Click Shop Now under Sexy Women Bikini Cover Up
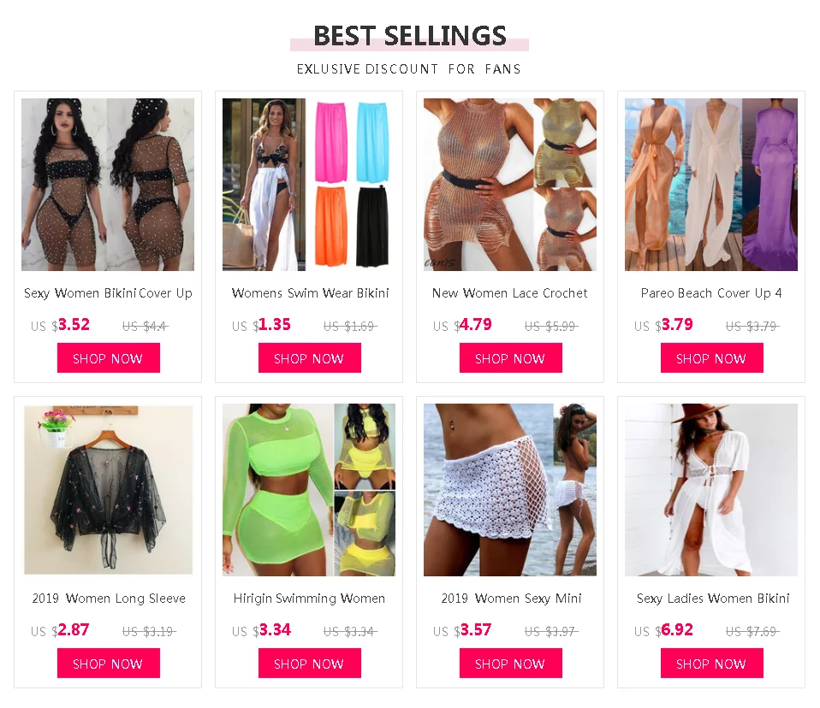 pyautogui.click(x=108, y=358)
